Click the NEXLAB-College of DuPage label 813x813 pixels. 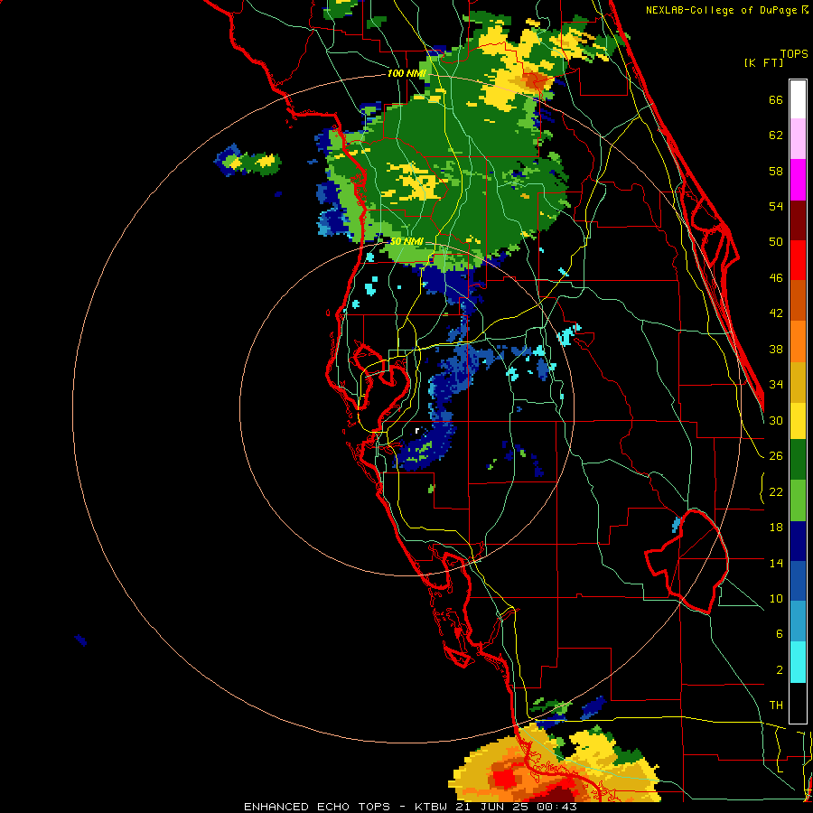(721, 10)
